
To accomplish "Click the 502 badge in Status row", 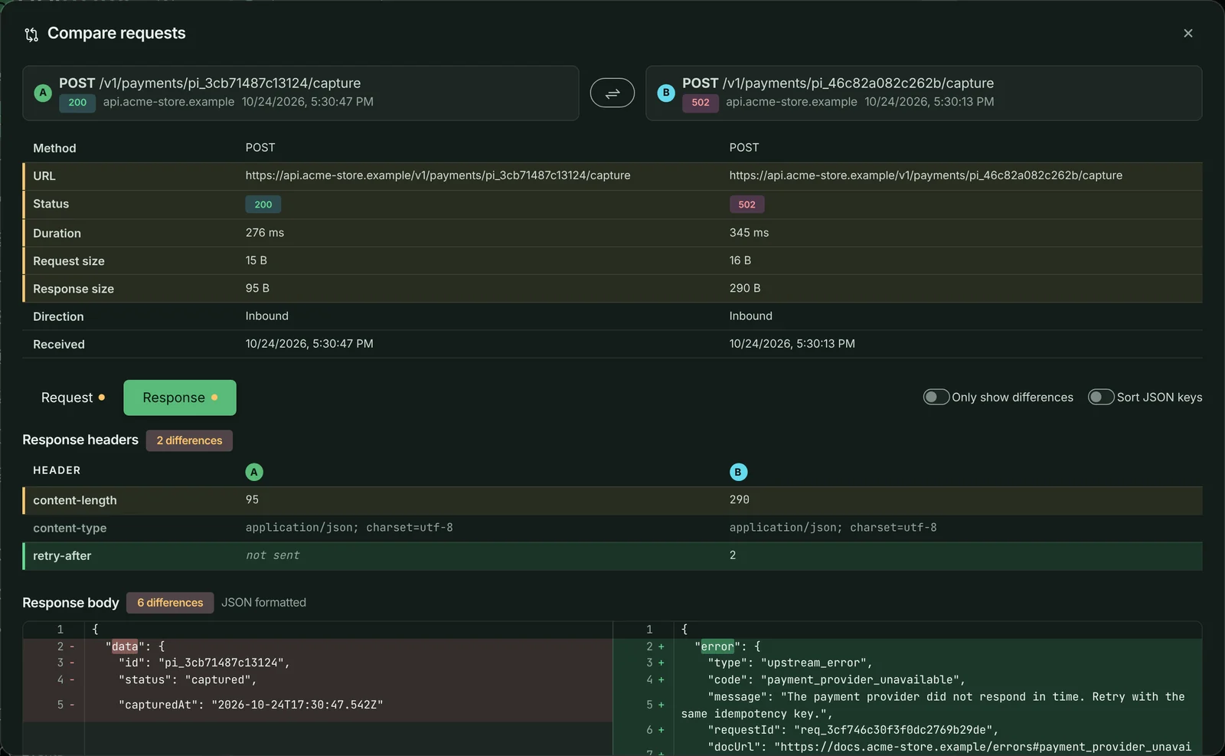I will click(x=747, y=205).
